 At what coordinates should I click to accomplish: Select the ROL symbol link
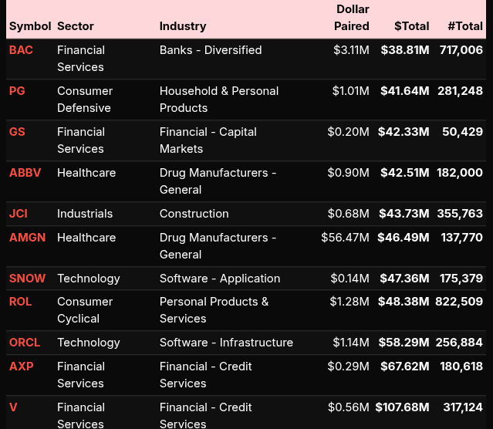coord(20,302)
